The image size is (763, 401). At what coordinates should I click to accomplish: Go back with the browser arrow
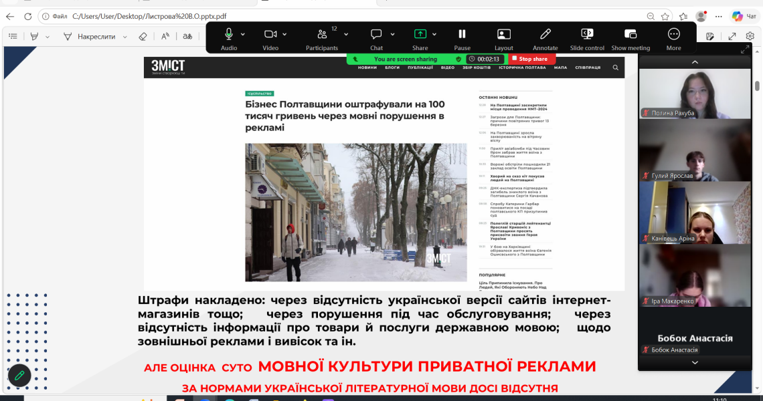10,16
